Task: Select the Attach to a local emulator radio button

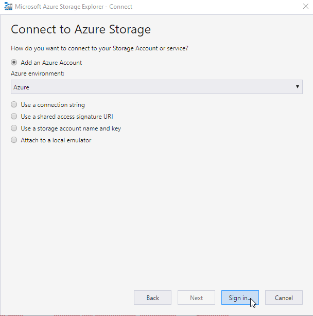Action: (14, 140)
